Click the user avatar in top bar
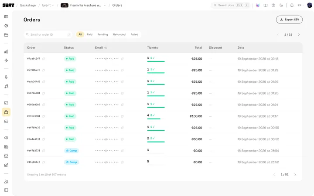 (310, 5)
